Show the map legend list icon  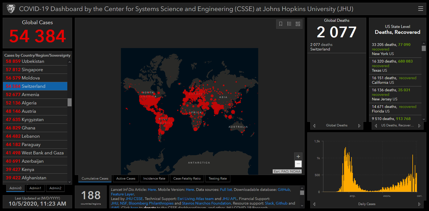tap(289, 24)
